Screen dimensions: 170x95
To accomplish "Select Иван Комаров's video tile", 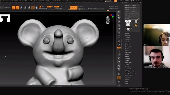I will coord(157,57).
